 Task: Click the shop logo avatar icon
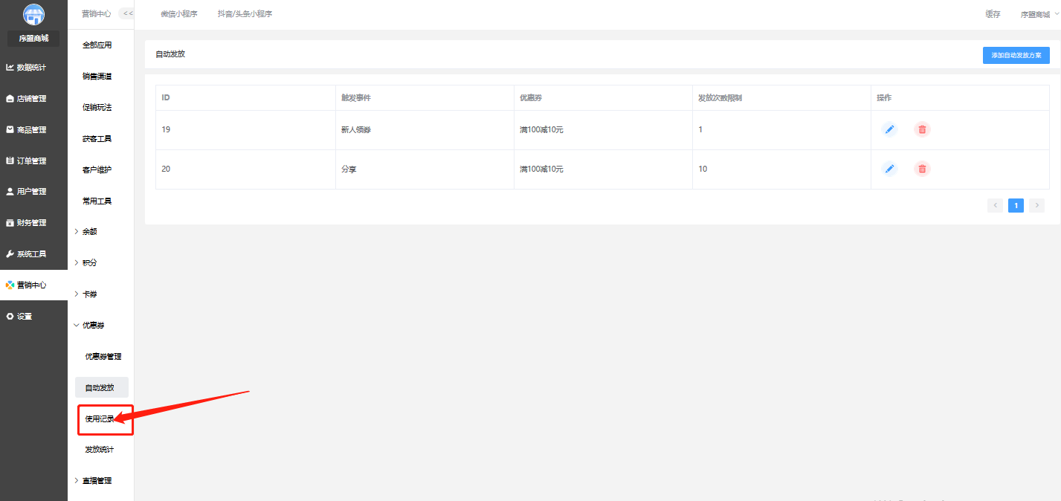pyautogui.click(x=33, y=14)
